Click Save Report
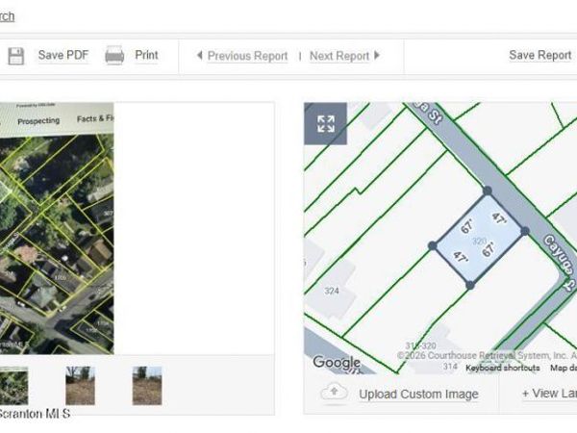 tap(539, 55)
